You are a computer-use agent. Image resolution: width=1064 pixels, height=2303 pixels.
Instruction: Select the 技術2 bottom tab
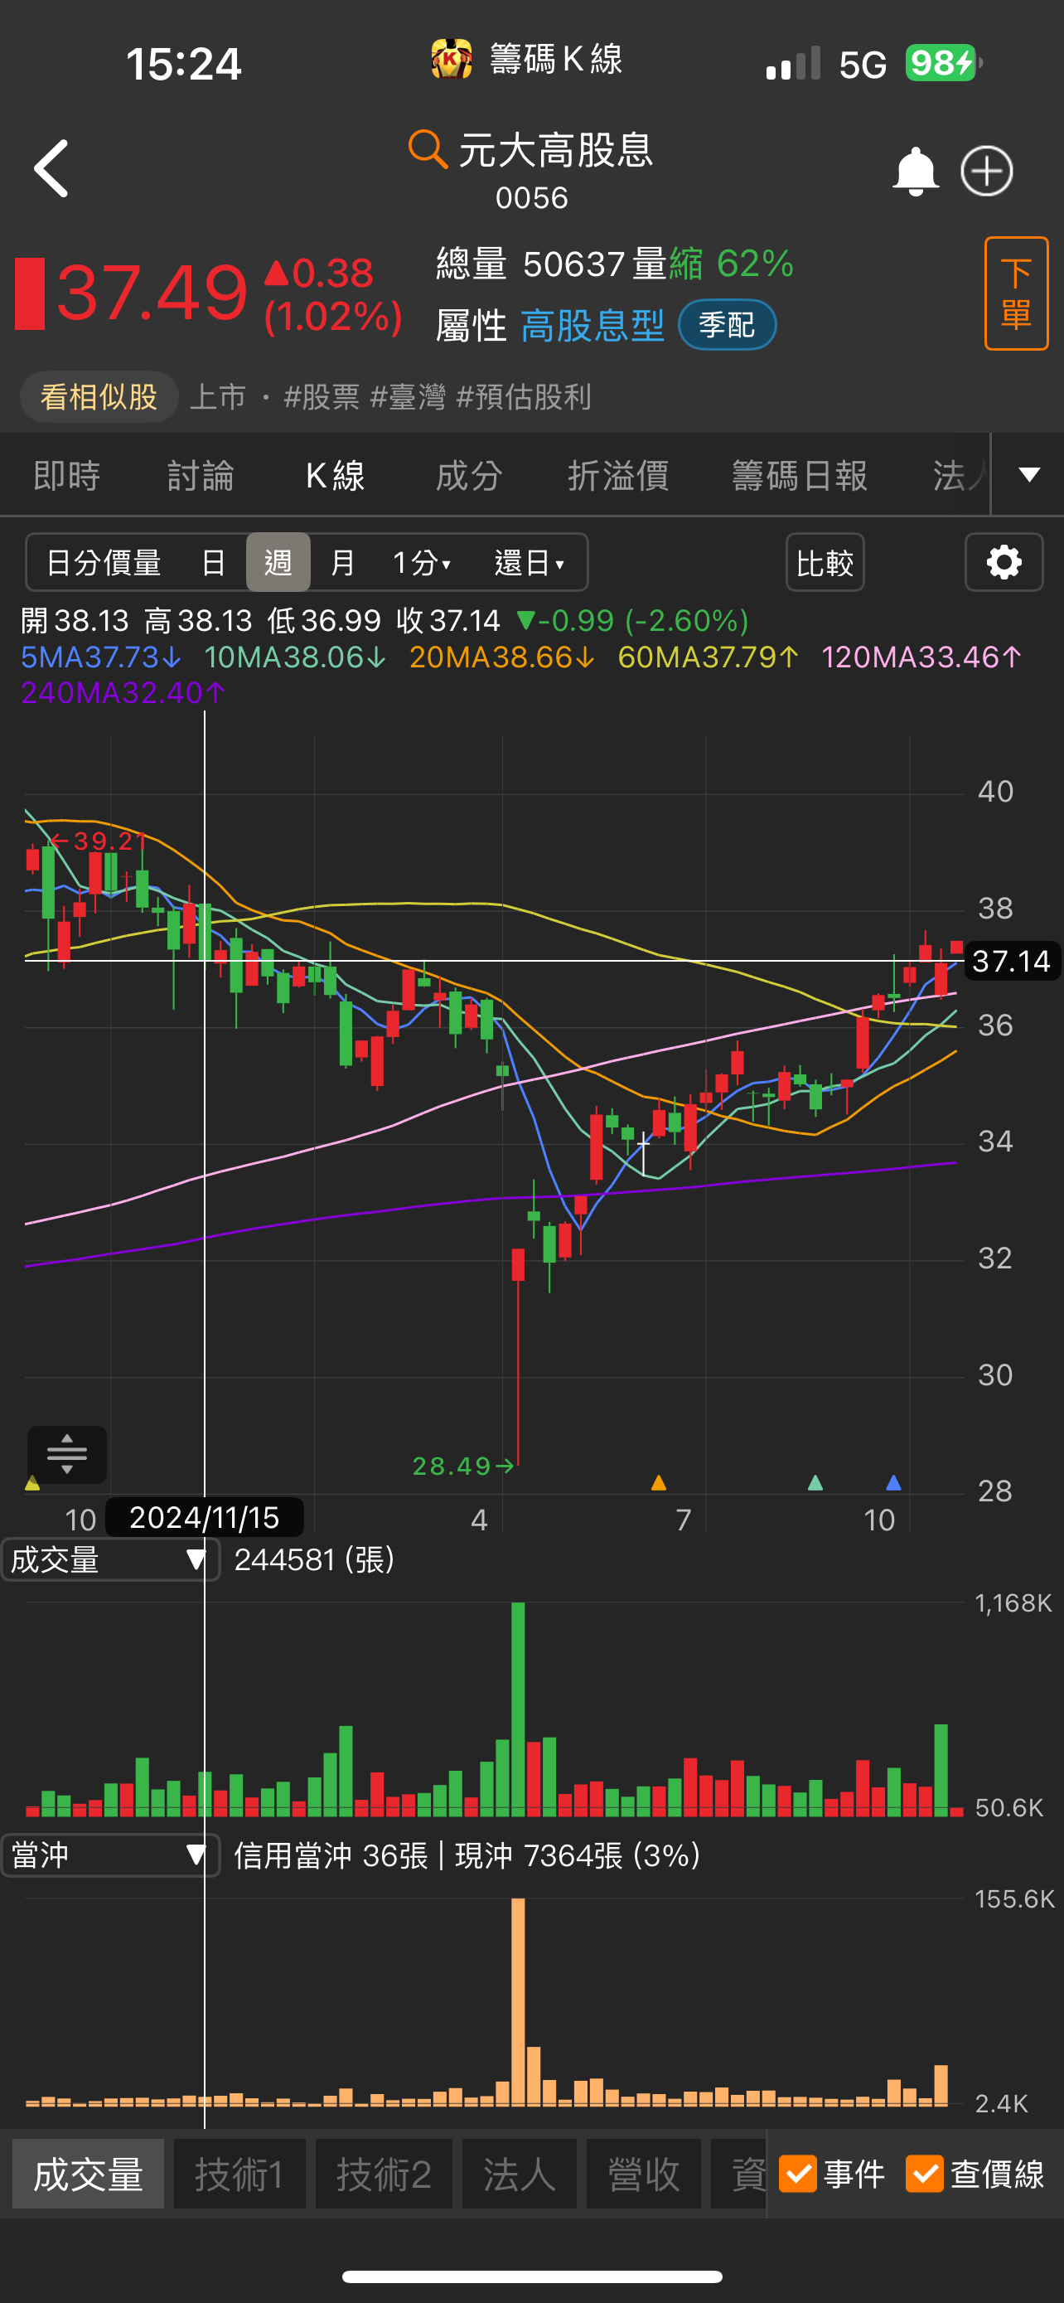point(384,2174)
